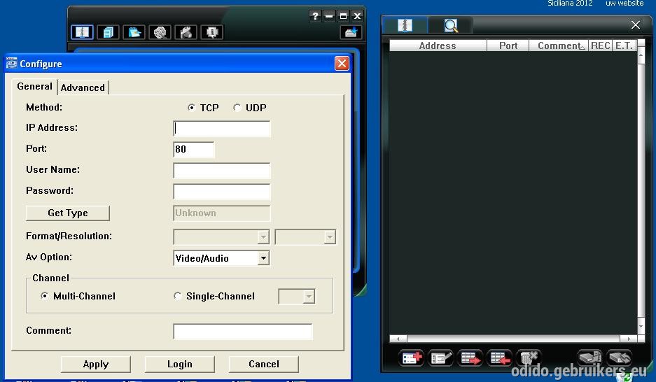The width and height of the screenshot is (656, 382).
Task: Click the camera snapshot toolbar icon
Action: [186, 32]
